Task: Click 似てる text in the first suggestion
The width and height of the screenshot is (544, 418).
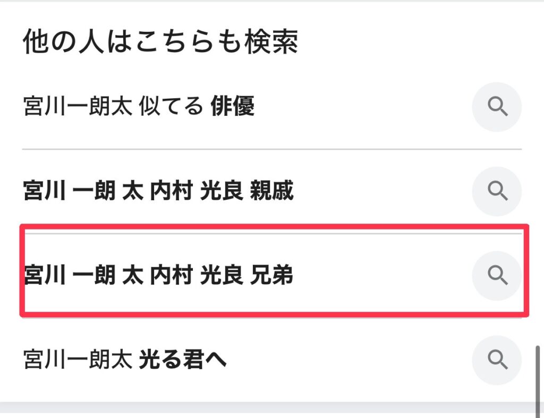Action: coord(171,106)
